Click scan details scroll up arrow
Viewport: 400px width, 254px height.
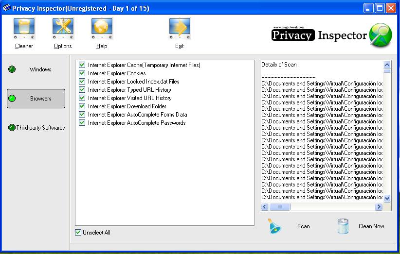[x=387, y=65]
